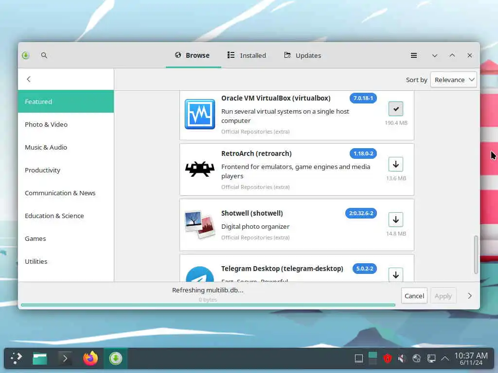Open the Oracle VM VirtualBox title

(x=276, y=98)
